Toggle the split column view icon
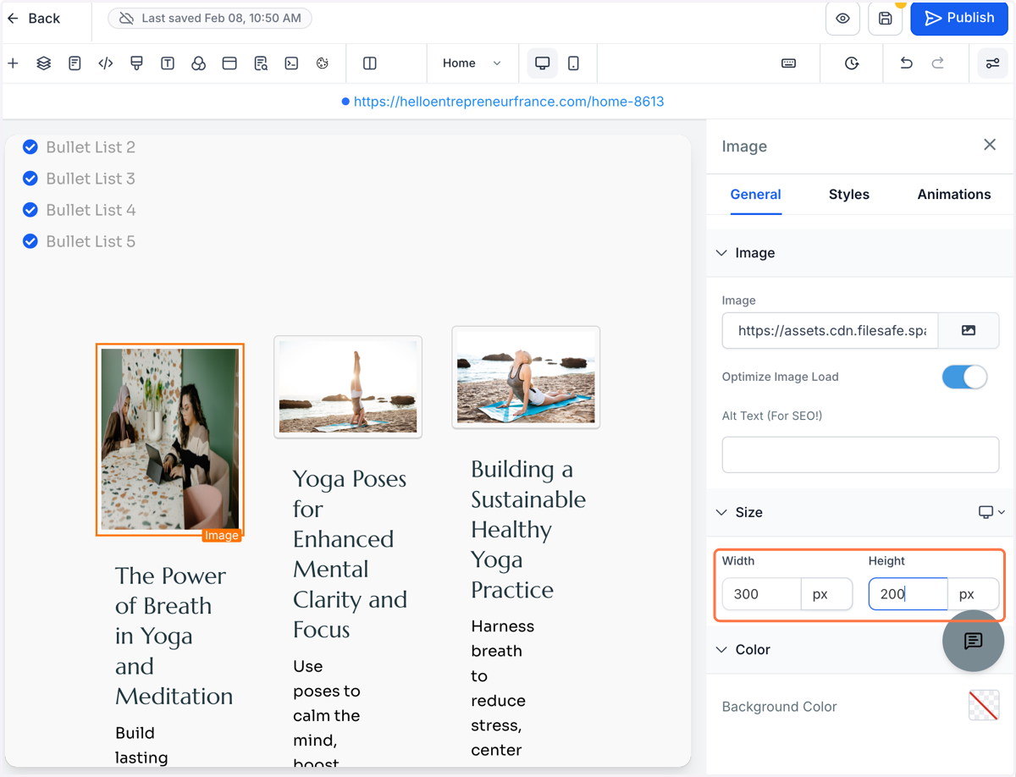The height and width of the screenshot is (777, 1016). click(x=370, y=63)
